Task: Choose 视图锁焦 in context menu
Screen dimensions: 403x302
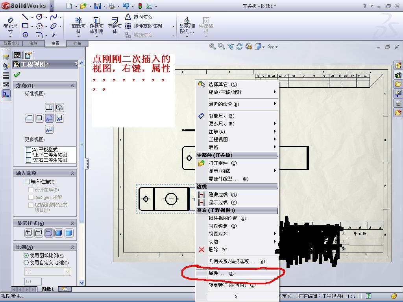Action: [237, 226]
